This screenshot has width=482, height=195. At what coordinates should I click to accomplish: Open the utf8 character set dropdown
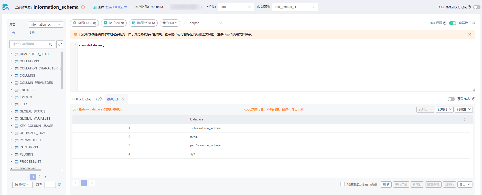(x=235, y=7)
